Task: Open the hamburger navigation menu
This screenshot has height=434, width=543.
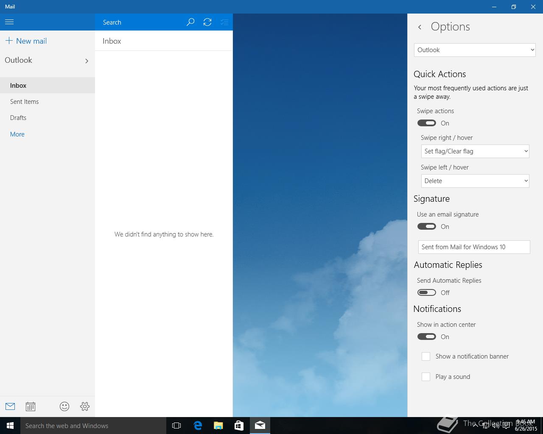Action: 9,22
